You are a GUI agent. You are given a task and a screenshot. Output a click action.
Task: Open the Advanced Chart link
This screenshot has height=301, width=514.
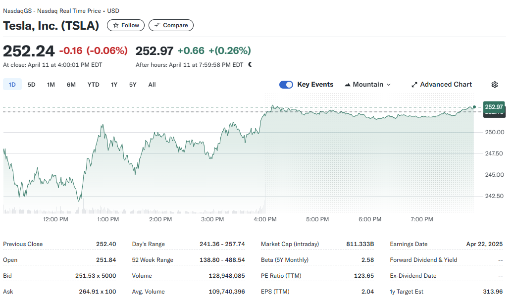pos(442,85)
